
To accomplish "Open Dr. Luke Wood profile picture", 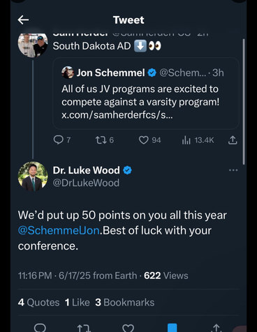I will pyautogui.click(x=33, y=176).
